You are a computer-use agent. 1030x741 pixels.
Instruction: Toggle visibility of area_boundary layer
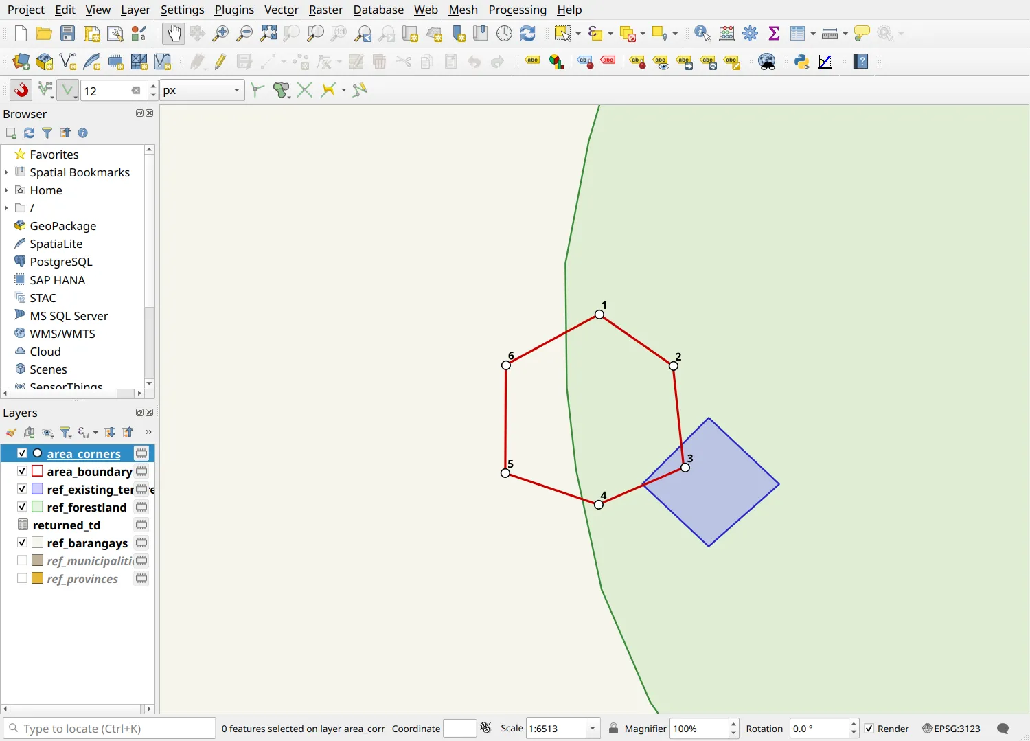click(22, 471)
